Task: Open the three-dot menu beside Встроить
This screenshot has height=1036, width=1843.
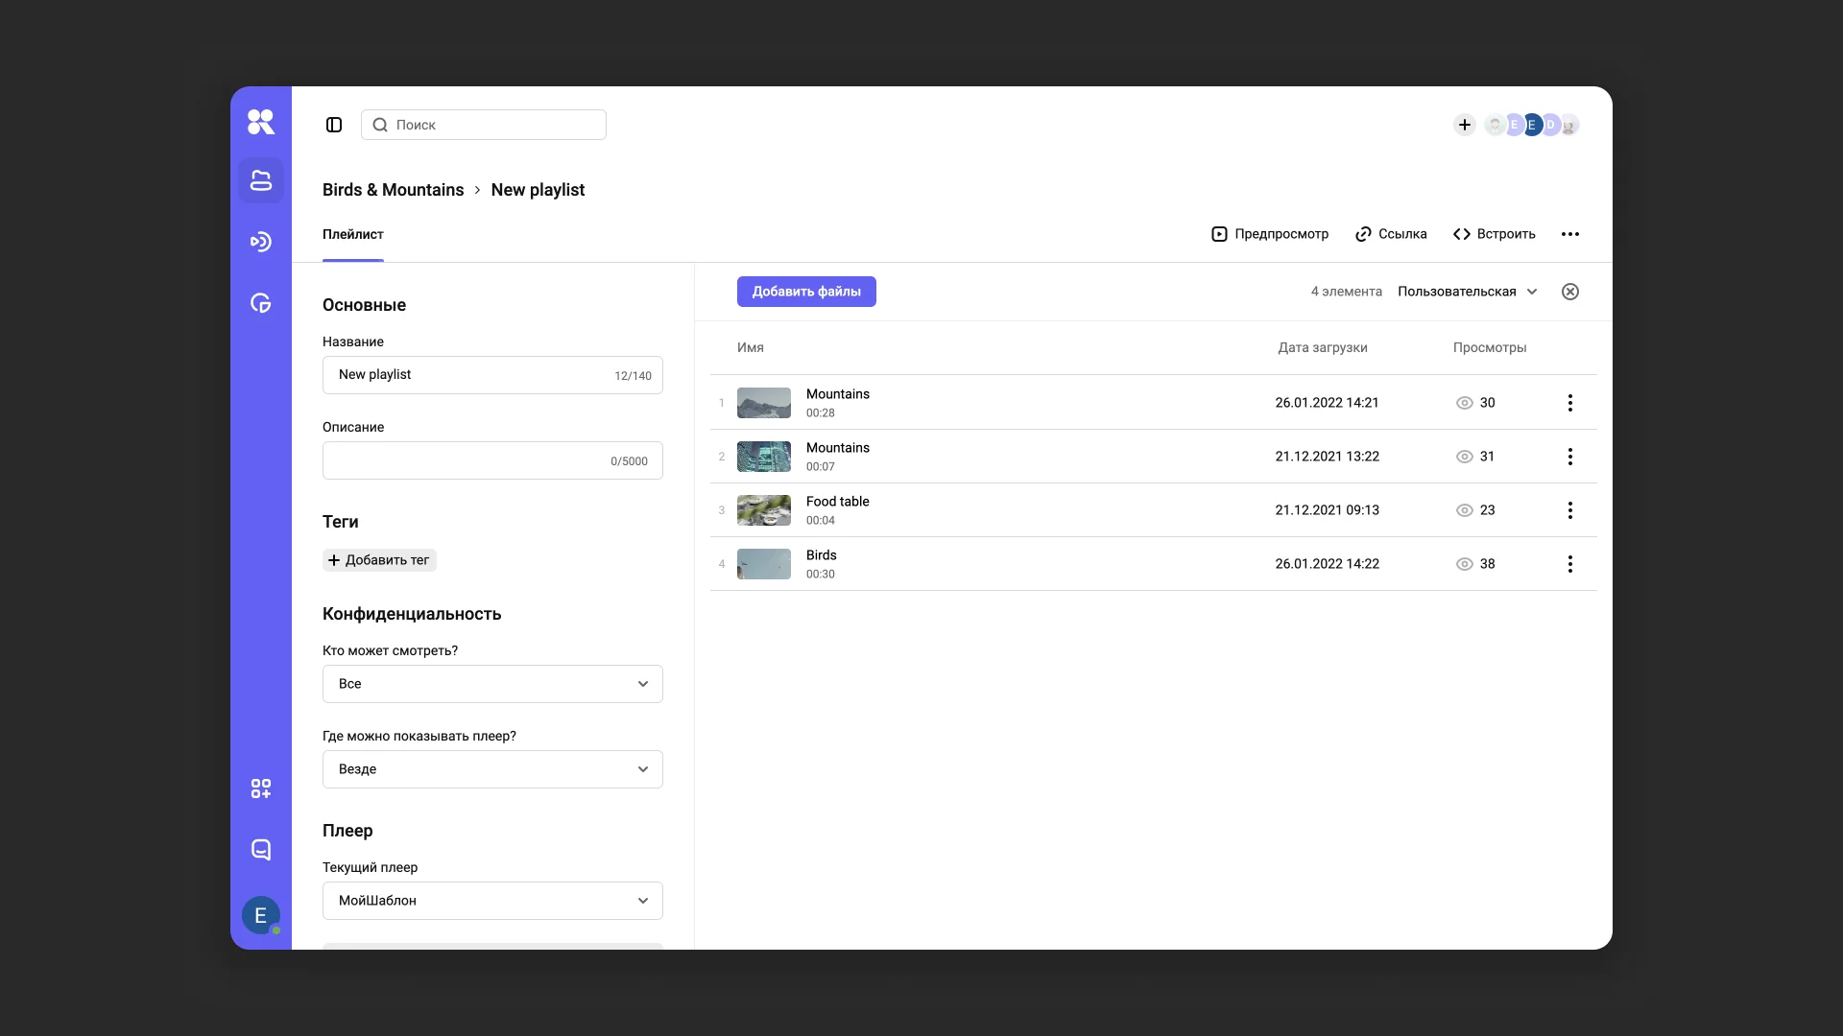Action: (1570, 234)
